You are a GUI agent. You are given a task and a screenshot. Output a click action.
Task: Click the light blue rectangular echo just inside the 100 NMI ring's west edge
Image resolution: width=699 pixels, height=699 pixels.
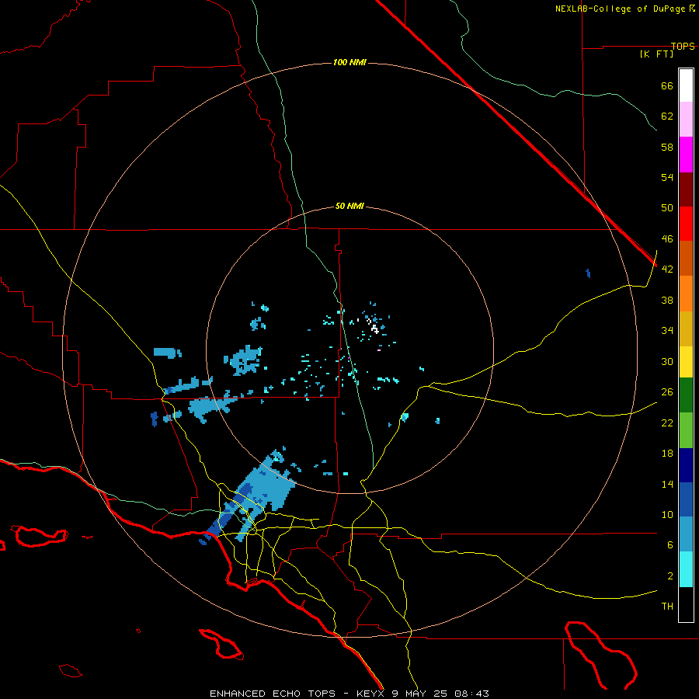pyautogui.click(x=167, y=353)
